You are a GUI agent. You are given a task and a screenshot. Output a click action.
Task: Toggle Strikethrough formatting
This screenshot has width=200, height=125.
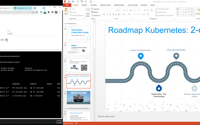(x=116, y=14)
